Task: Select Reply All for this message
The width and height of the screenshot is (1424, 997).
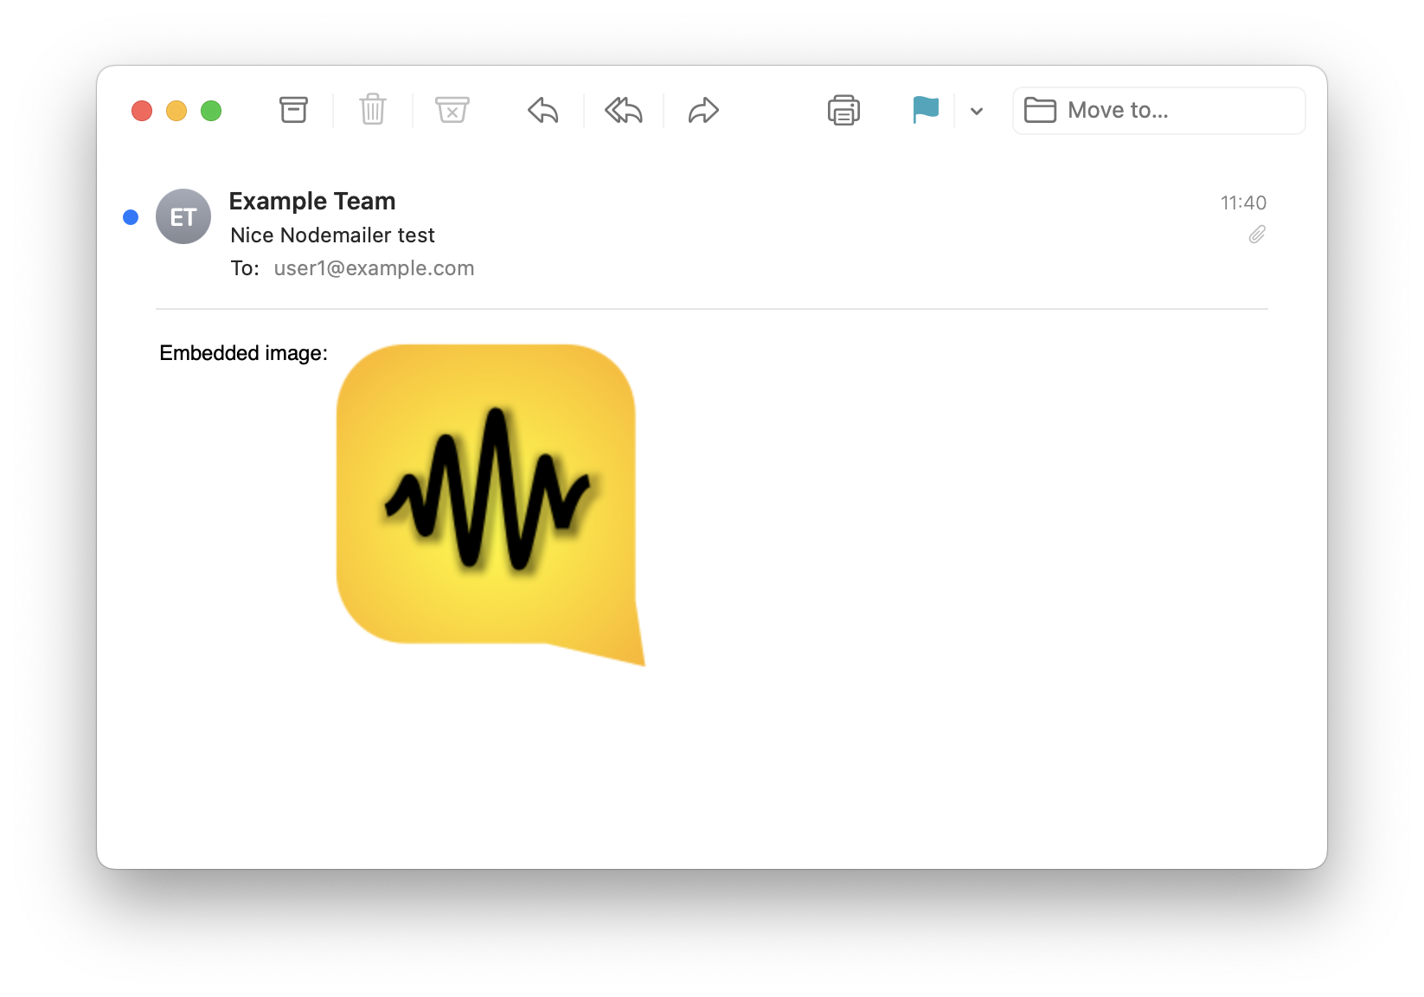Action: tap(622, 110)
